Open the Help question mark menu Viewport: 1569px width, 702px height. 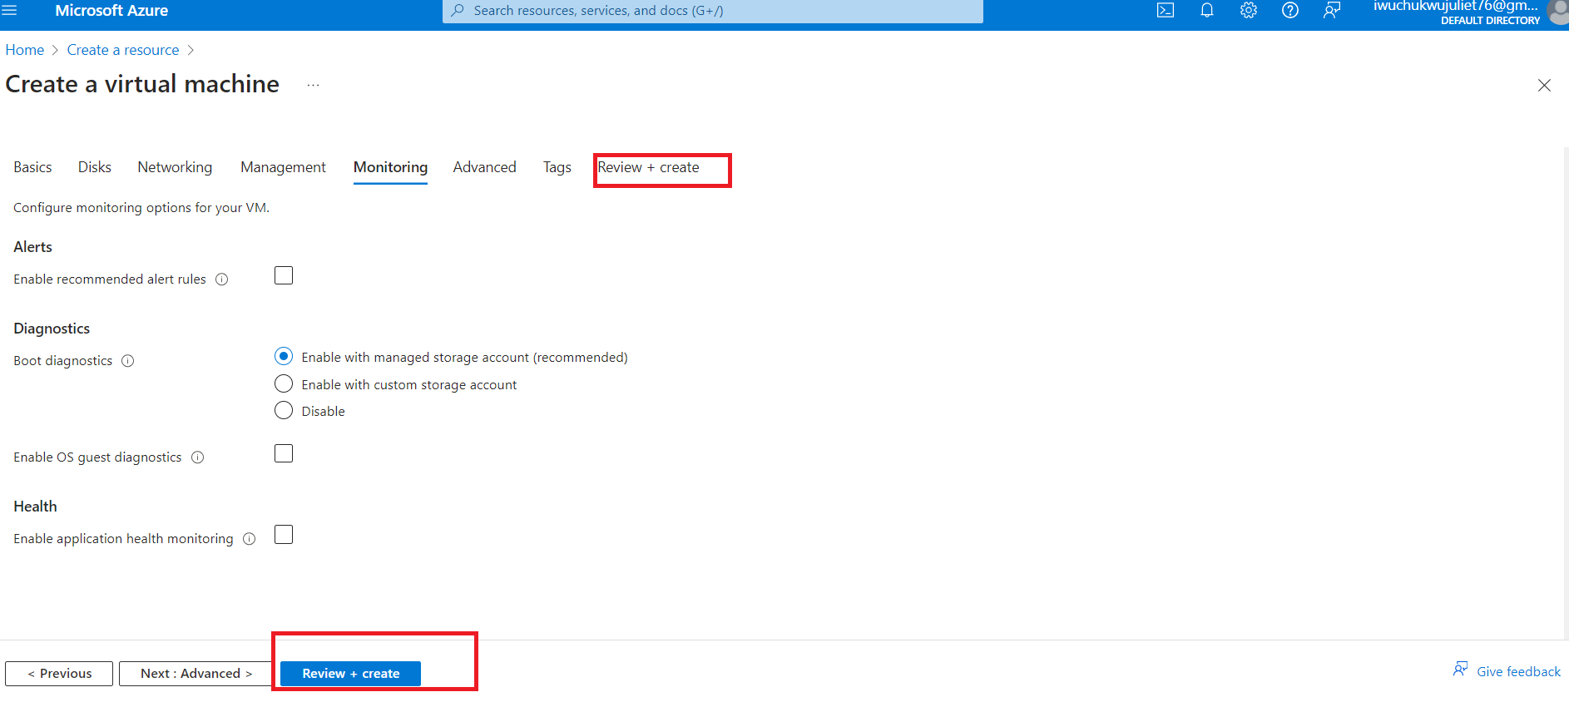tap(1290, 10)
